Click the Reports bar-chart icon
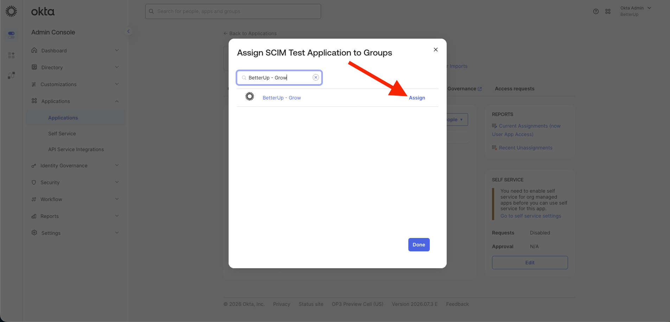 tap(34, 216)
